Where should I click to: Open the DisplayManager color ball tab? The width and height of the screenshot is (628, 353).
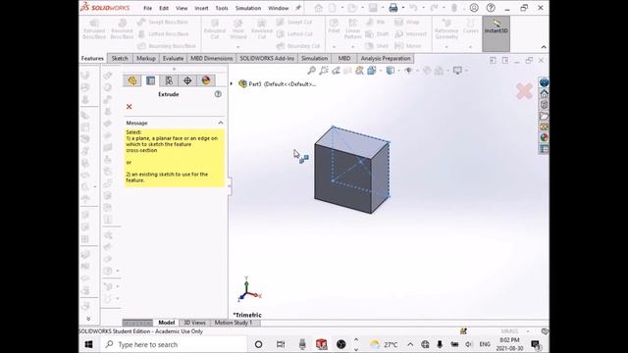pyautogui.click(x=206, y=80)
